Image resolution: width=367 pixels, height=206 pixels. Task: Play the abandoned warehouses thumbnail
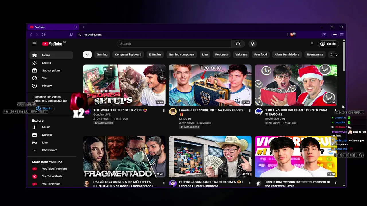[x=210, y=157]
